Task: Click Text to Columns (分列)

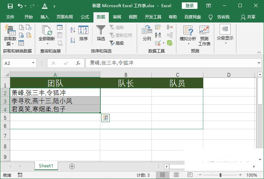Action: [x=147, y=33]
